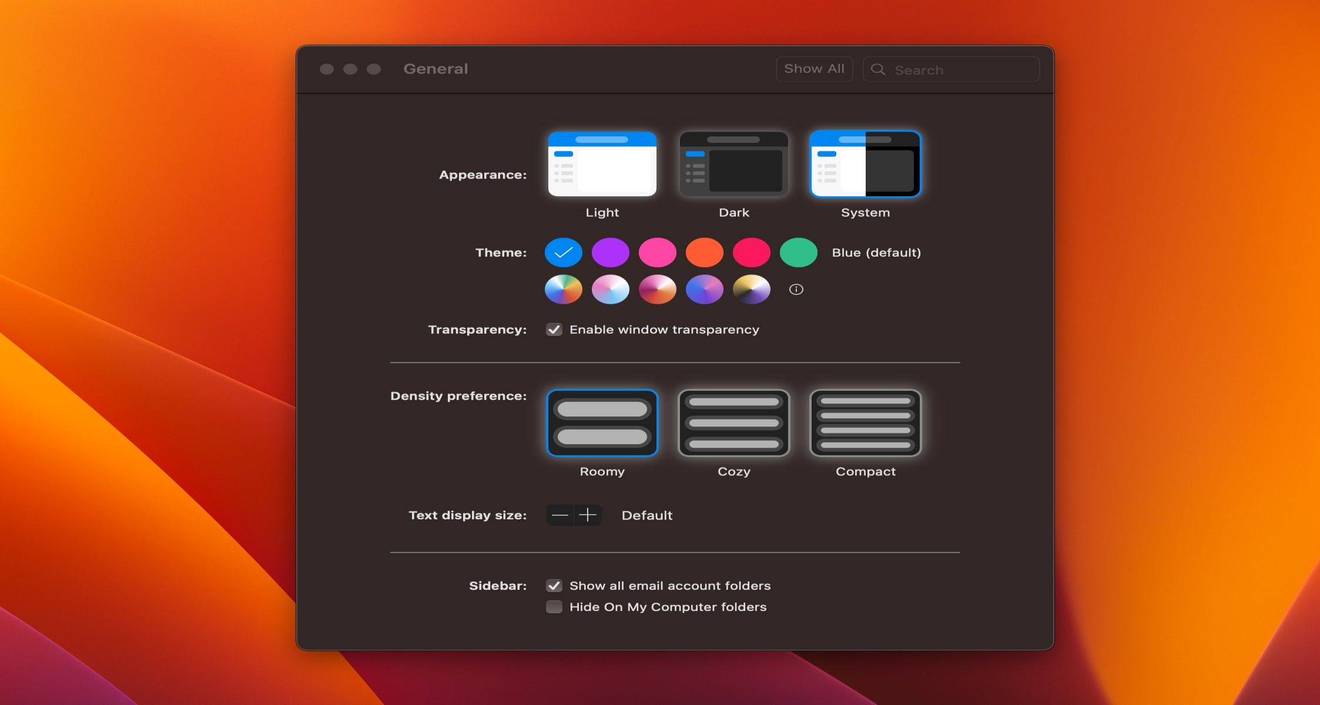Viewport: 1320px width, 705px height.
Task: Choose the System appearance option
Action: coord(865,164)
